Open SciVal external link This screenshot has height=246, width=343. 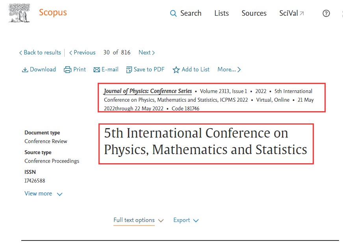pos(291,13)
